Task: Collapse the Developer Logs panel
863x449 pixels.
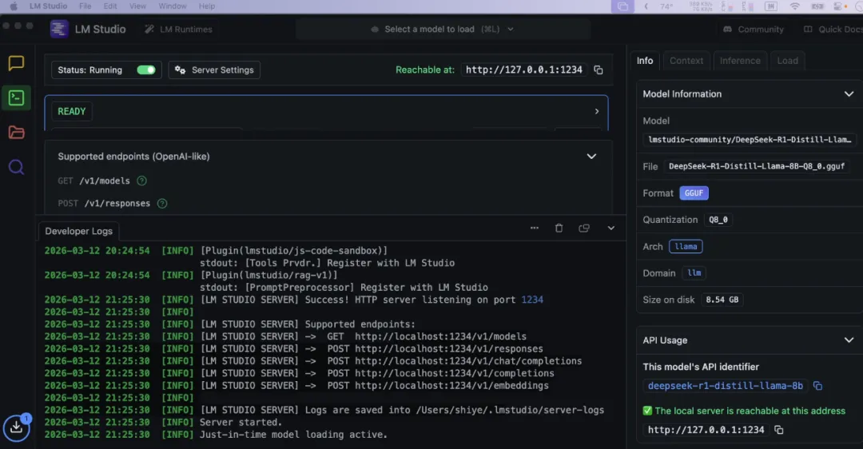Action: coord(611,228)
